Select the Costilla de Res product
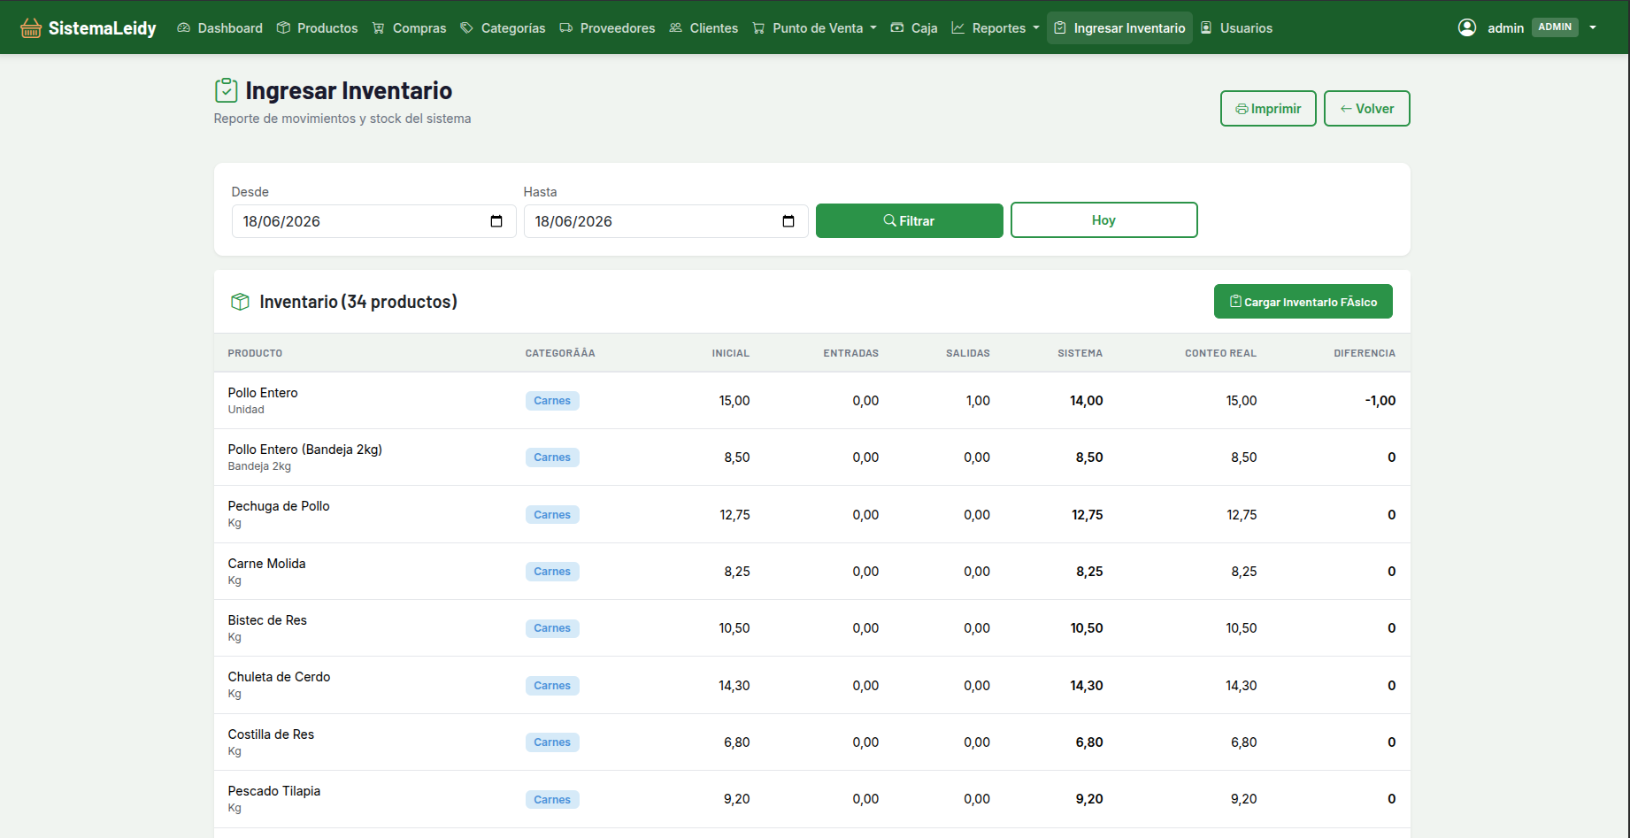 [x=271, y=734]
